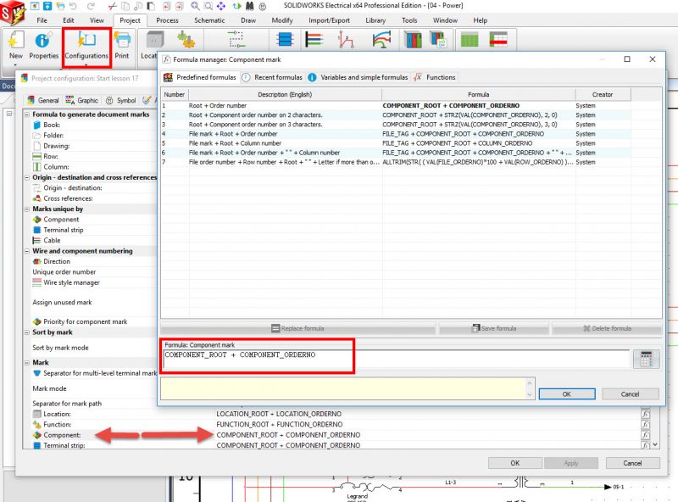The image size is (678, 502).
Task: Click the red wire numbering ribbon icon
Action: point(346,40)
